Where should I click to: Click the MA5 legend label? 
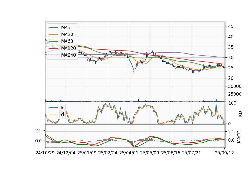[66, 28]
